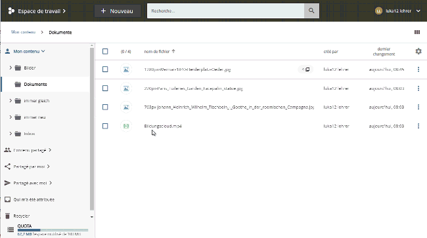Open the Recycler trash
This screenshot has width=427, height=238.
pyautogui.click(x=22, y=216)
